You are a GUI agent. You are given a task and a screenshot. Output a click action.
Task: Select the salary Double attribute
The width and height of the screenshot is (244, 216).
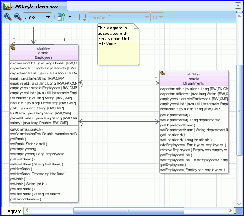(x=39, y=123)
